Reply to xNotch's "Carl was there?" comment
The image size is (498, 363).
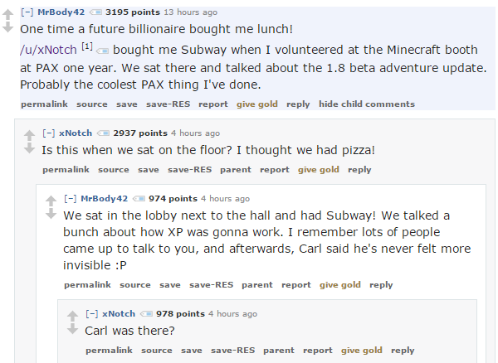403,351
